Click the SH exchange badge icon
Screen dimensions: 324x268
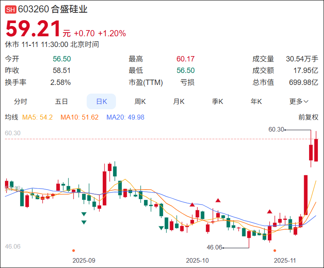click(x=11, y=9)
